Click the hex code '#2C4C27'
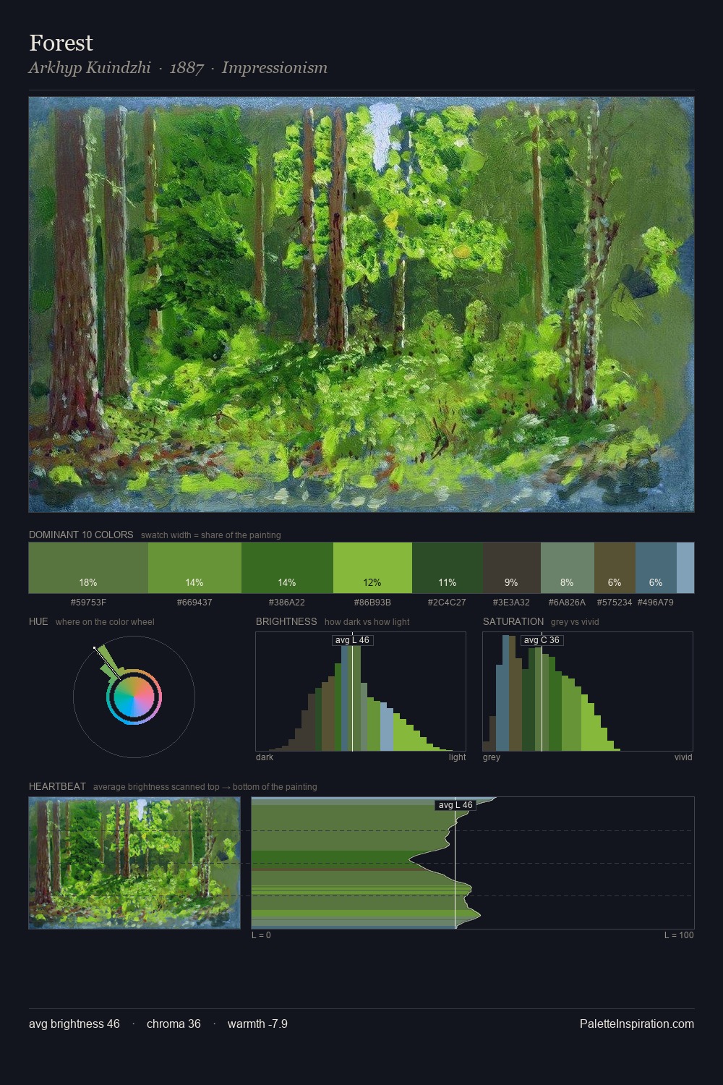 coord(448,602)
